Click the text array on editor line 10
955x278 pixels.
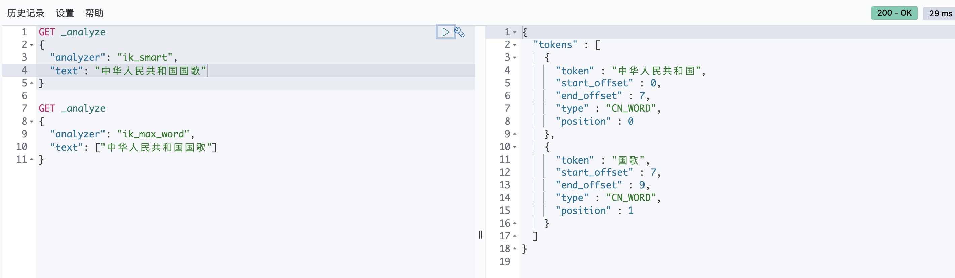156,147
